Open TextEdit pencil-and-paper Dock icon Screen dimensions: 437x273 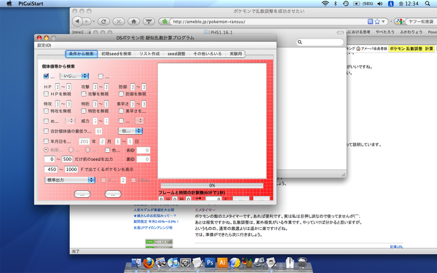click(x=197, y=263)
